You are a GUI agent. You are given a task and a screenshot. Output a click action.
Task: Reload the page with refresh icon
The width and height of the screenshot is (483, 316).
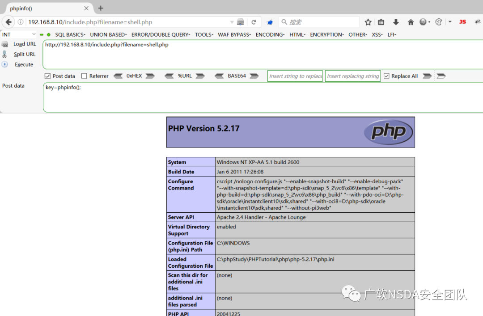(254, 22)
